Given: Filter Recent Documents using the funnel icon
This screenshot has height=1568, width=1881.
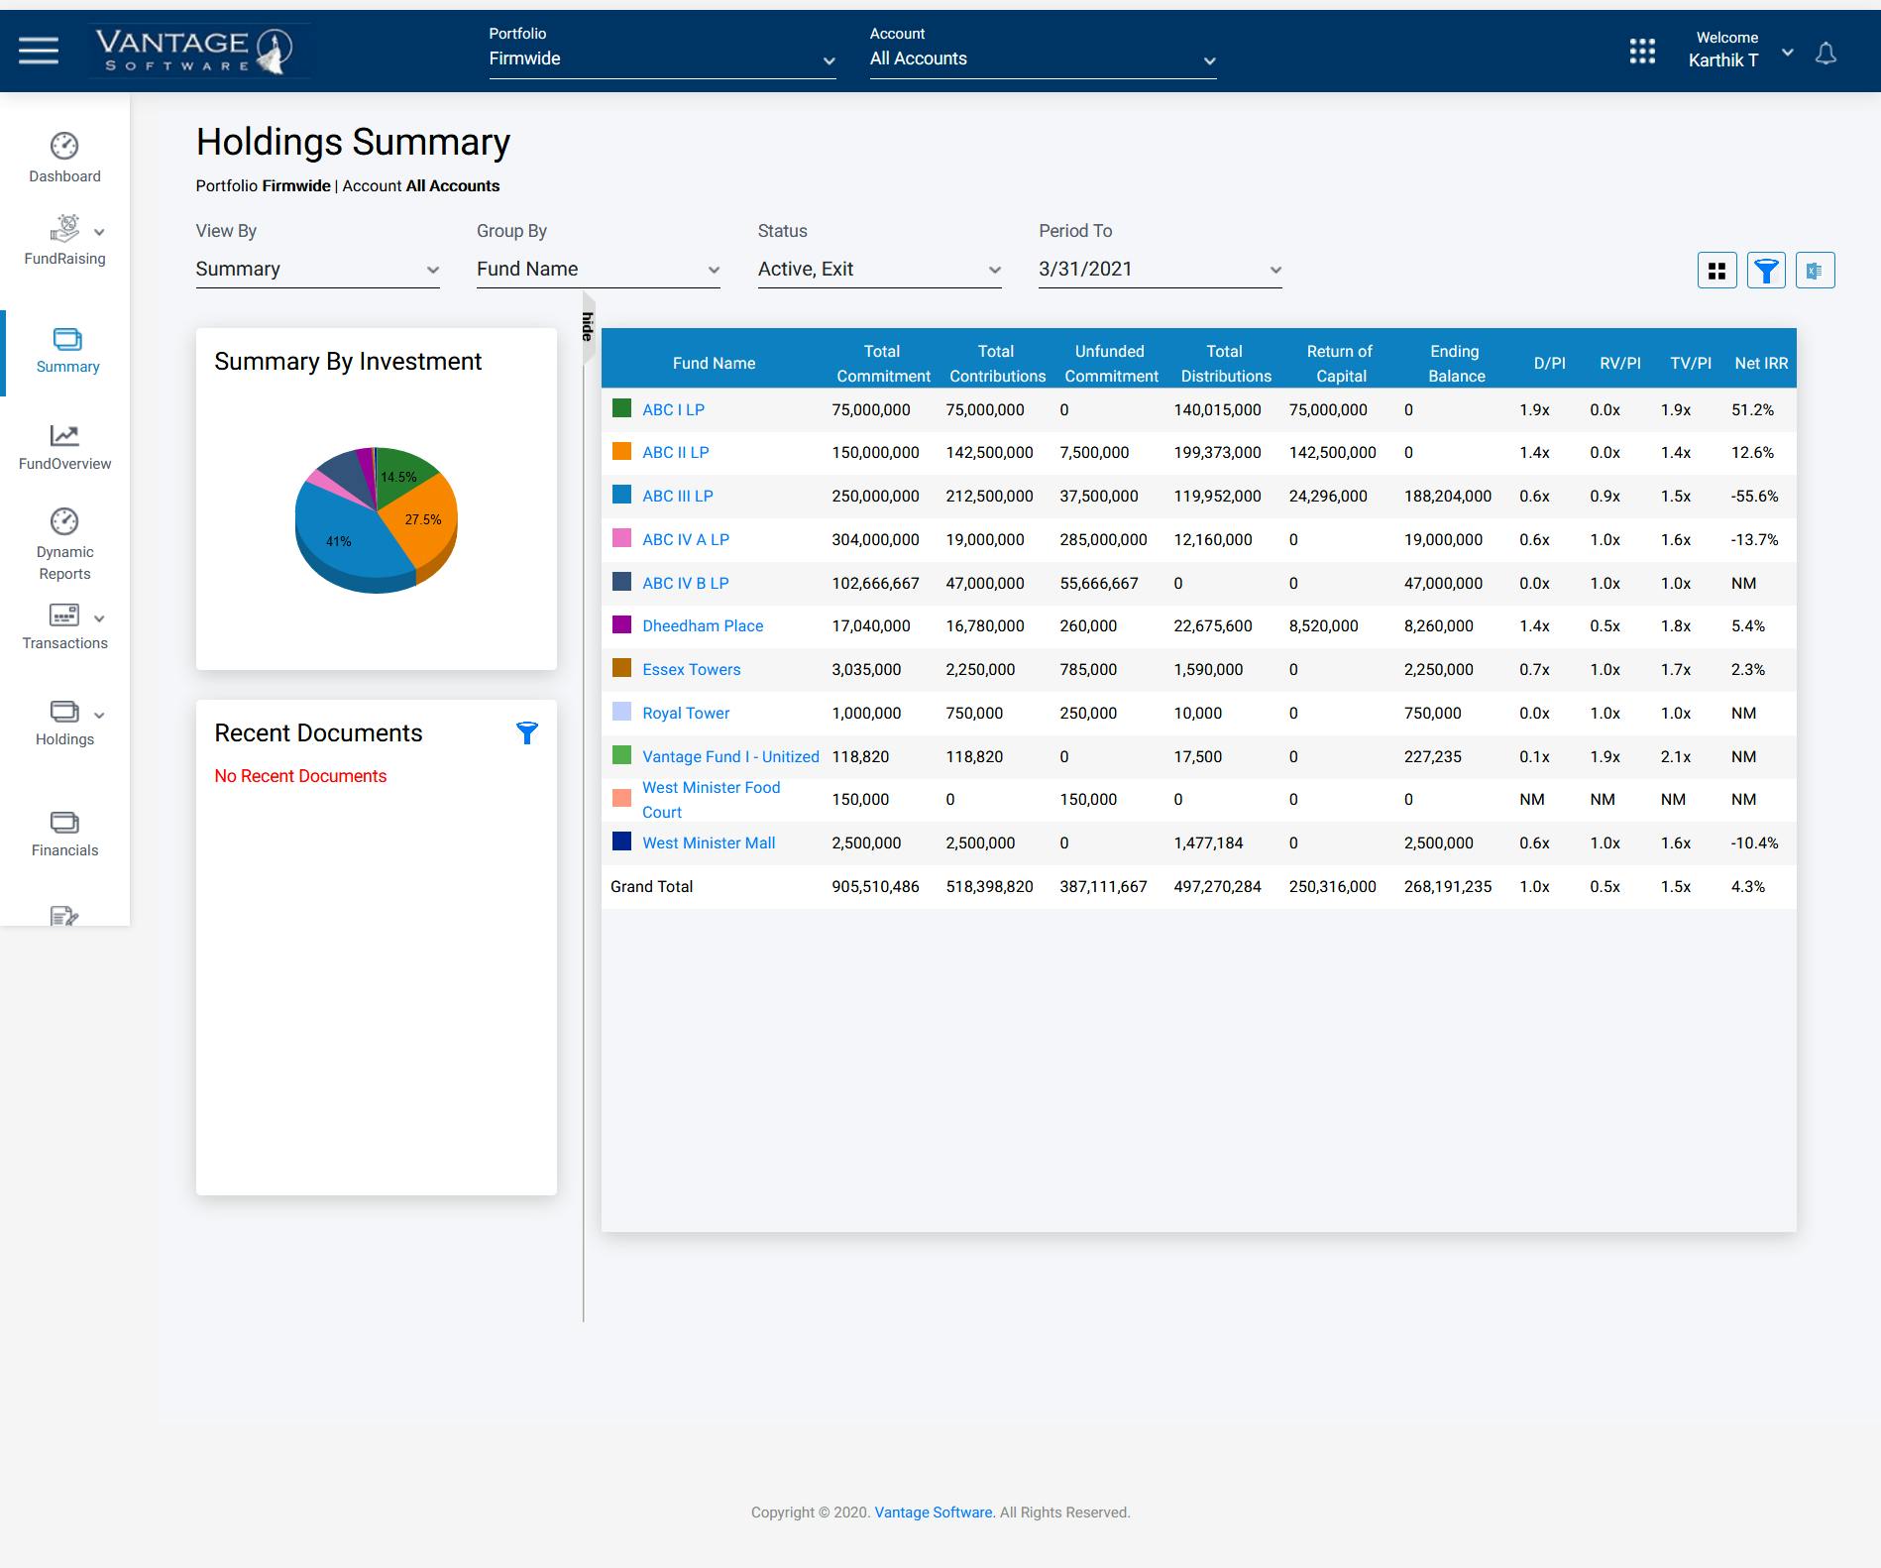Looking at the screenshot, I should [528, 733].
